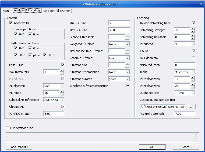Expand the Trellis dropdown list
Screen dimensions: 205x152
193,72
